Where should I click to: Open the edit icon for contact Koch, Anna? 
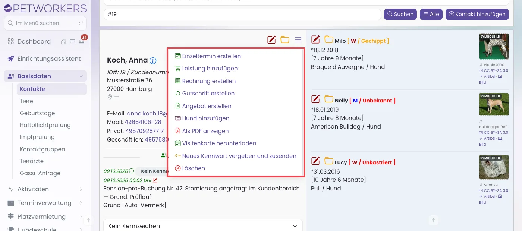[271, 39]
